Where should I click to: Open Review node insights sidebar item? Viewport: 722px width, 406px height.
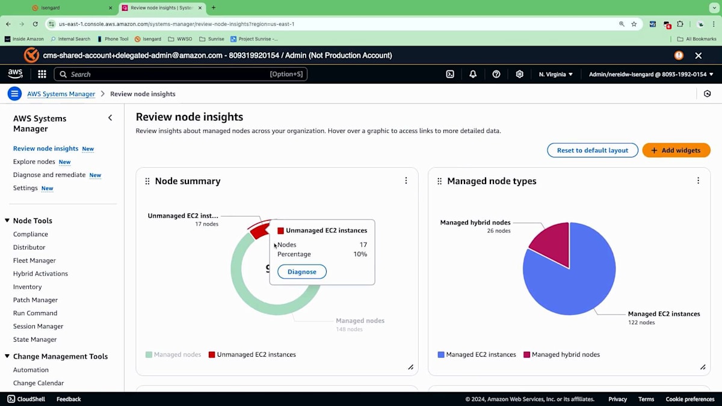(x=46, y=149)
